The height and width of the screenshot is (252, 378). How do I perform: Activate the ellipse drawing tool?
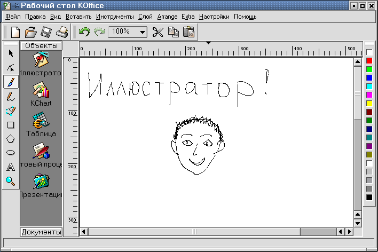[11, 153]
